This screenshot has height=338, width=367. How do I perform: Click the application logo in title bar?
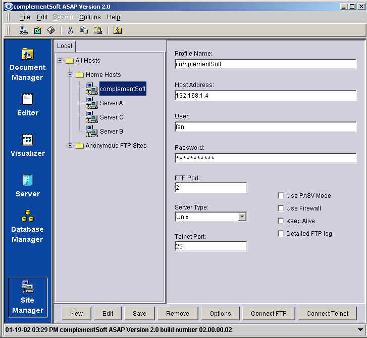pos(9,7)
